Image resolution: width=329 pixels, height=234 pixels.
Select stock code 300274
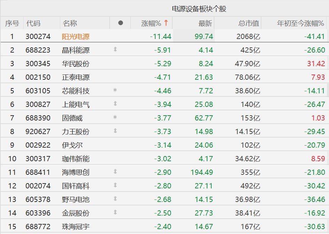click(38, 37)
